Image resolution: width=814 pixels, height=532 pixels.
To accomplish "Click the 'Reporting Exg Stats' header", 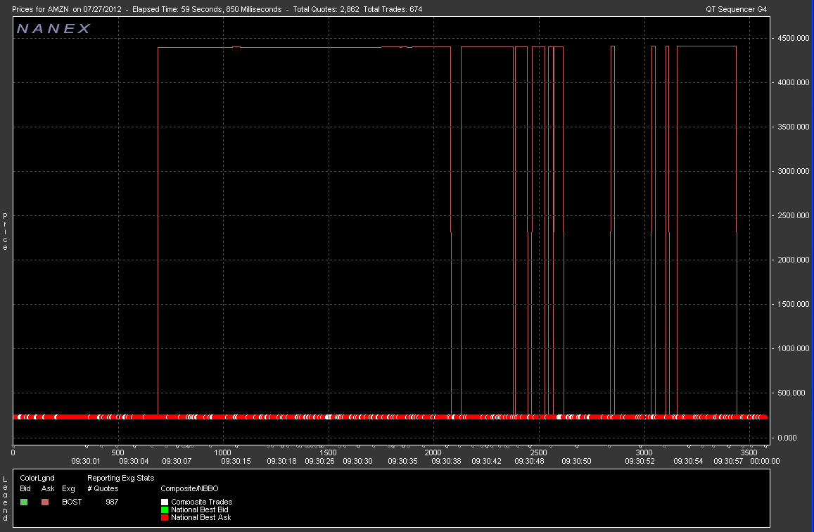I will pos(120,478).
